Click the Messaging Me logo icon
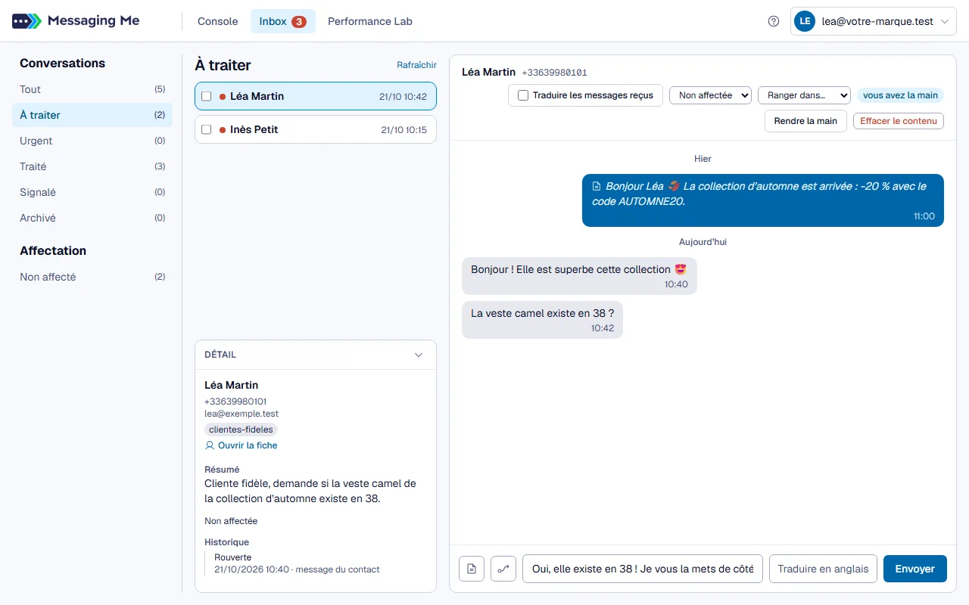 27,21
